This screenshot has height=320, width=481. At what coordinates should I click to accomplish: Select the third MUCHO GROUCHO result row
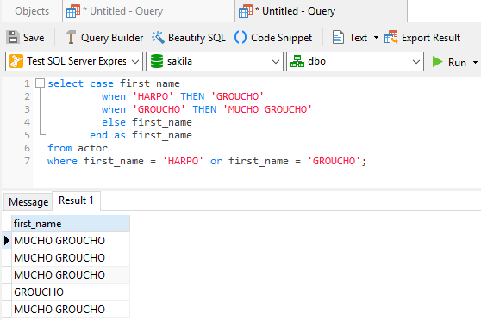pyautogui.click(x=71, y=274)
